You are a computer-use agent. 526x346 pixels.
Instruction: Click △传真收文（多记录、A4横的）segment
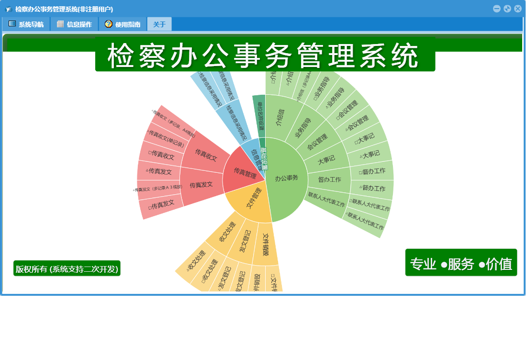tap(173, 124)
